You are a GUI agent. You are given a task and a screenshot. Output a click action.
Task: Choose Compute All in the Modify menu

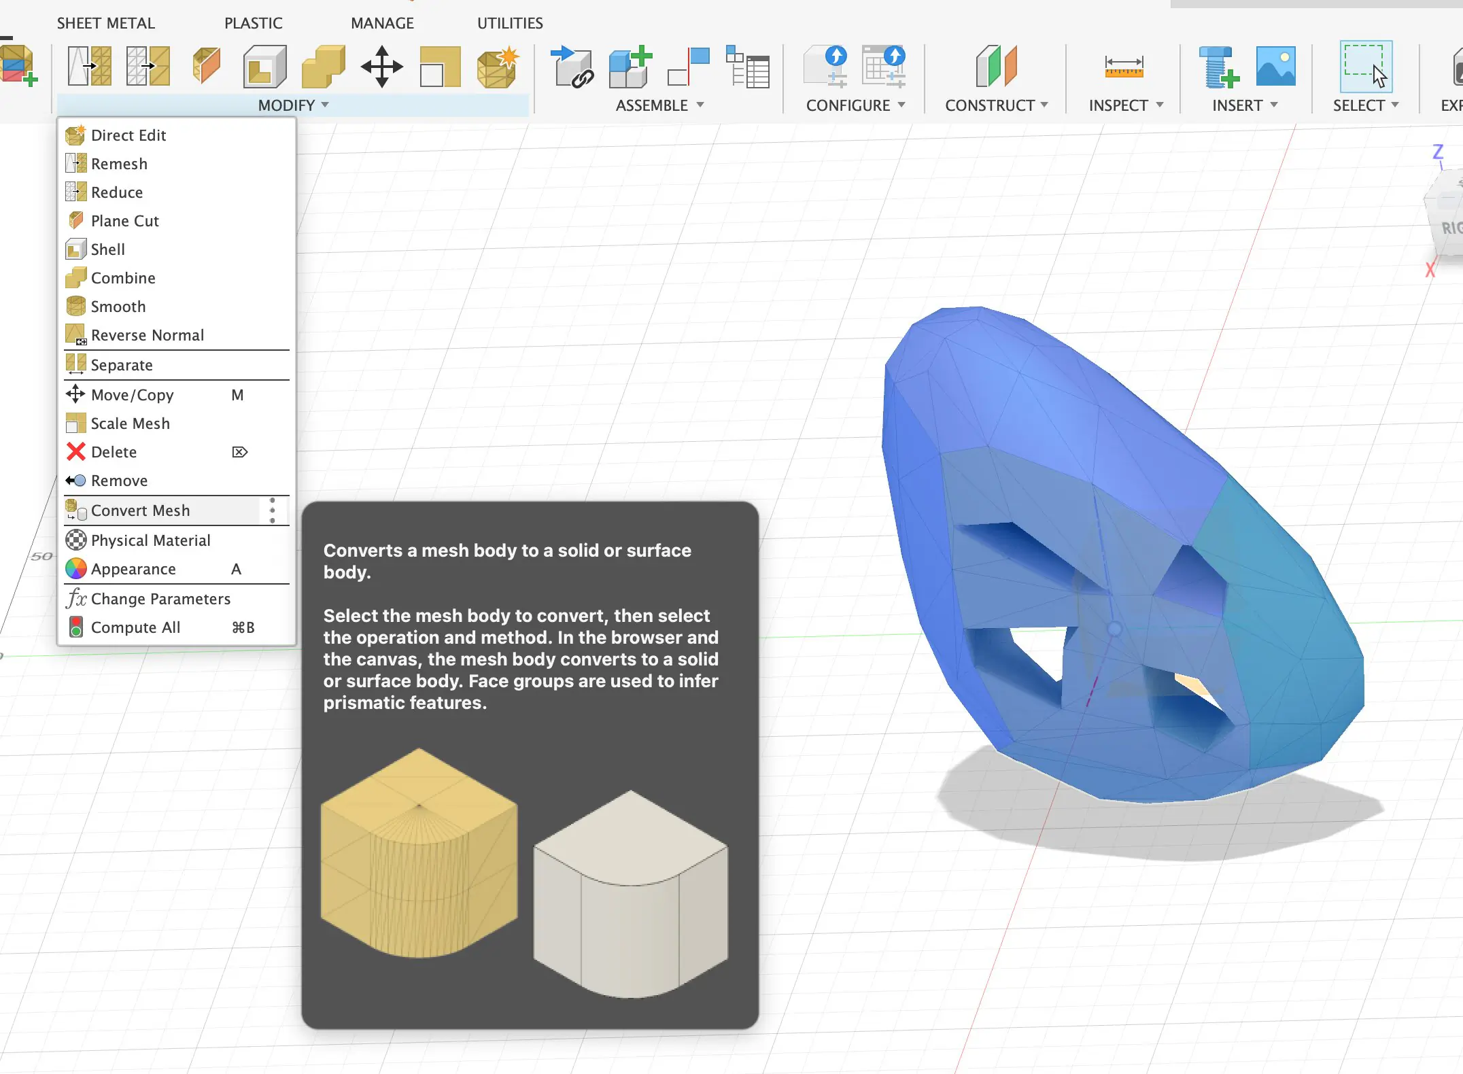(x=135, y=627)
